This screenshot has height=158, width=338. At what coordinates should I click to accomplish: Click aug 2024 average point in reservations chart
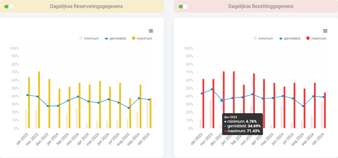point(129,108)
